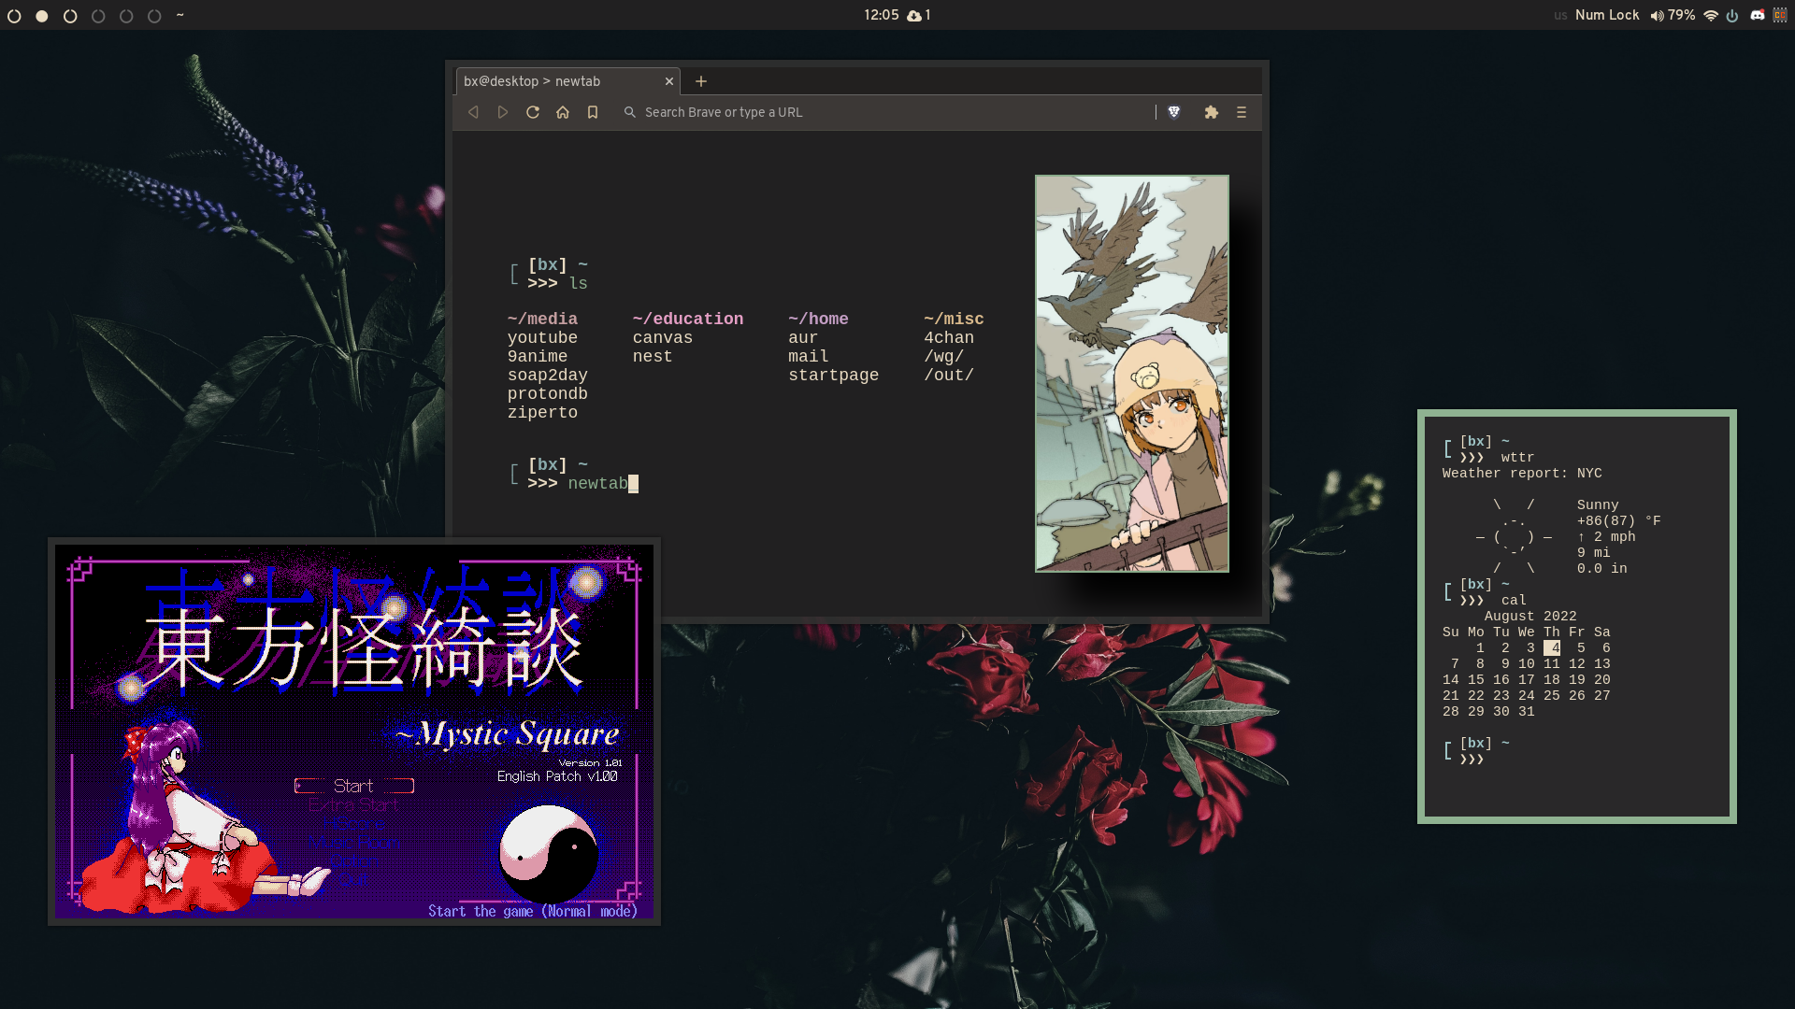Switch to the third workspace circle
The height and width of the screenshot is (1009, 1795).
70,16
